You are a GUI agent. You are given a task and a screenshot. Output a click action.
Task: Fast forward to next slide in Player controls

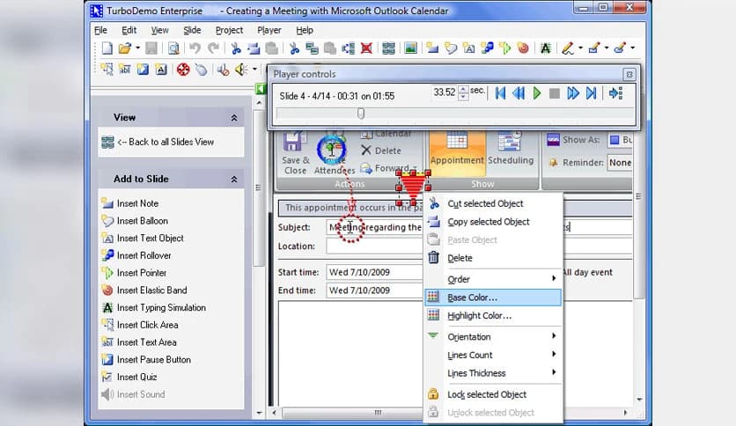tap(572, 93)
